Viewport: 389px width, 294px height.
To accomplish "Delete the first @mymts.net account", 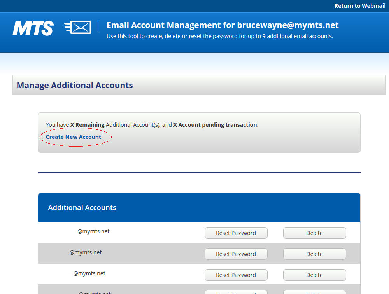I will 315,233.
